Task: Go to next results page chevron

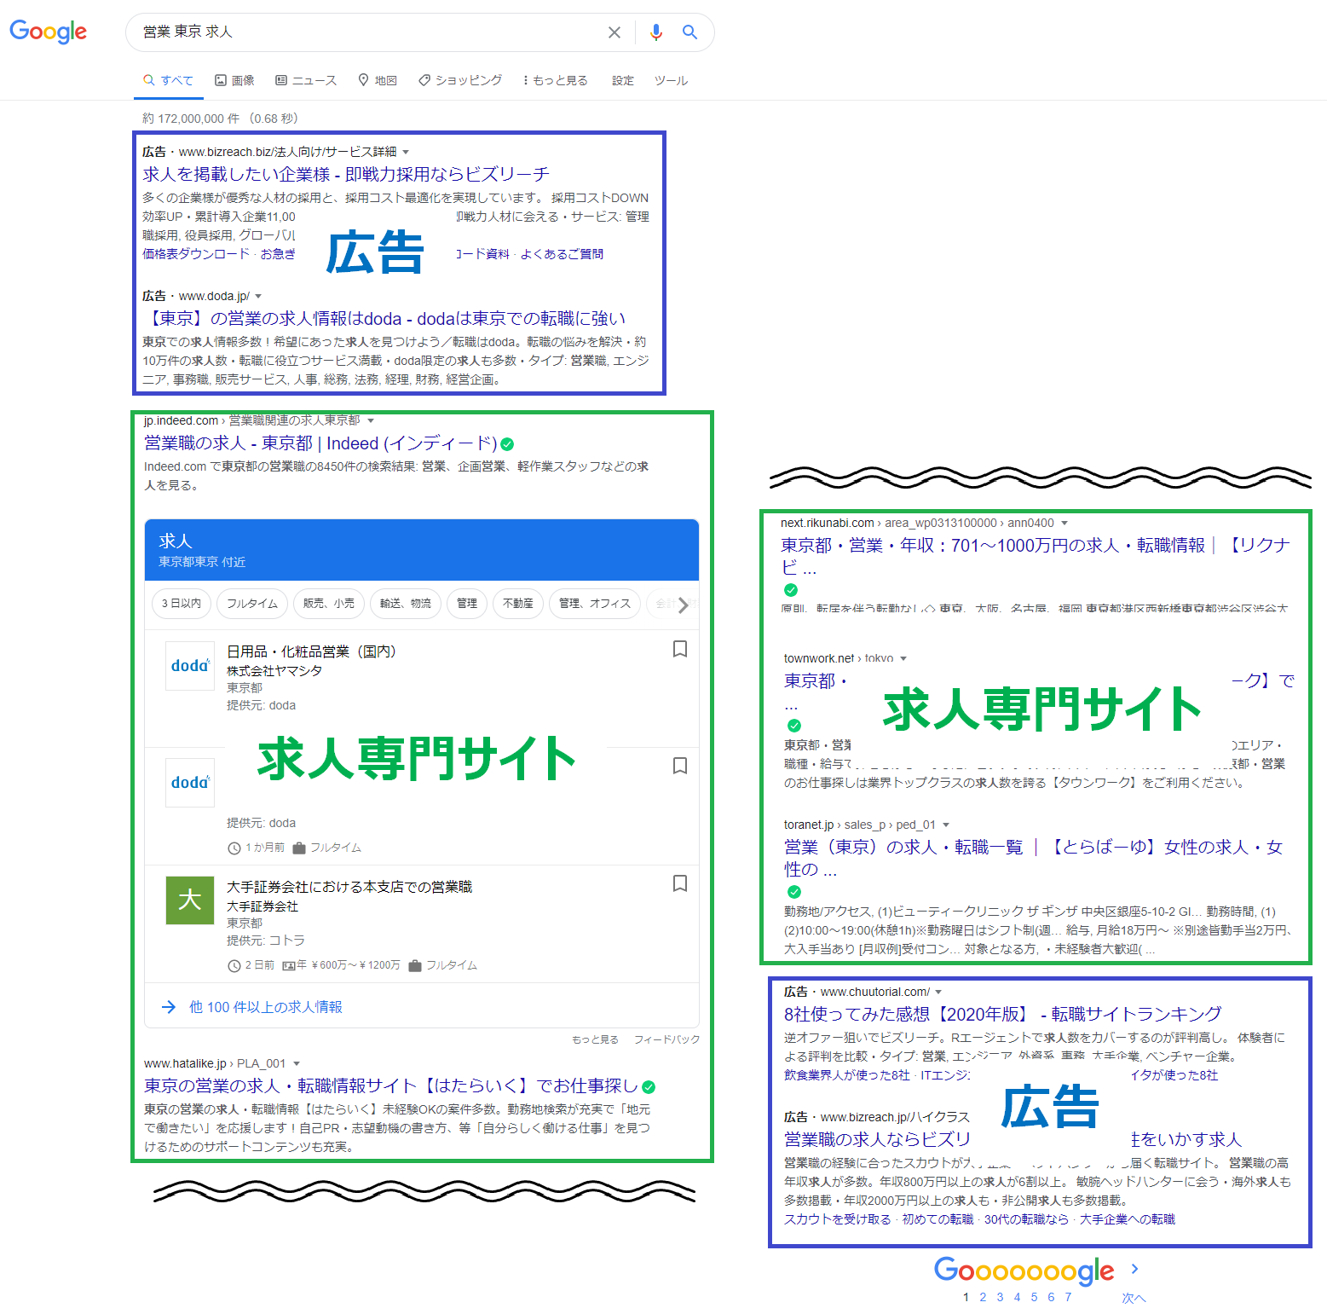Action: coord(1134,1269)
